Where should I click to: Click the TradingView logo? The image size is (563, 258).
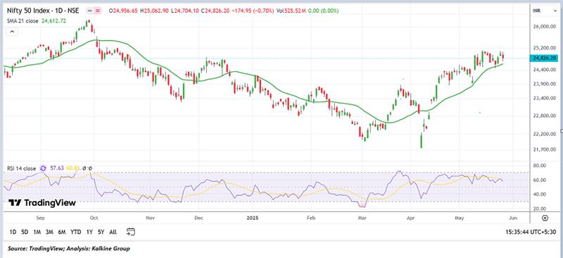42,203
